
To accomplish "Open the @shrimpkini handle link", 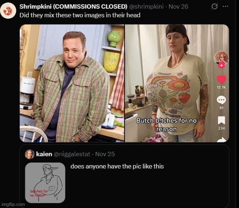I will pyautogui.click(x=146, y=7).
